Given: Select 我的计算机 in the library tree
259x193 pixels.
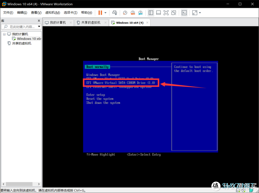Looking at the screenshot, I should pos(20,34).
